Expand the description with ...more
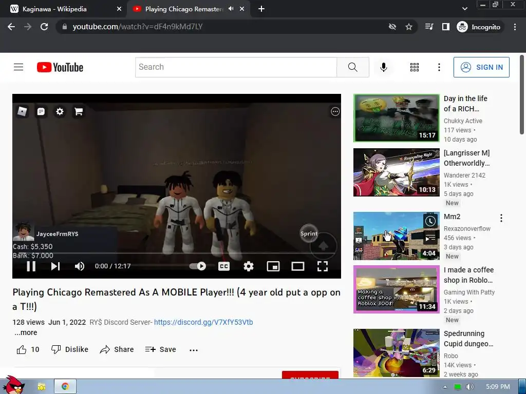Image resolution: width=526 pixels, height=394 pixels. 26,332
